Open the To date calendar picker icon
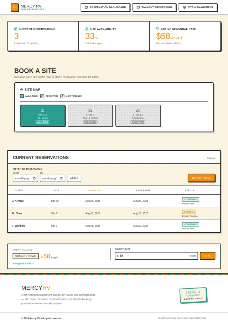228x326 pixels. click(x=62, y=178)
